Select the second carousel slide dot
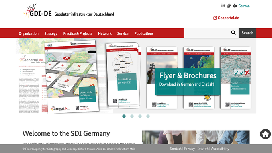Image resolution: width=272 pixels, height=153 pixels. pyautogui.click(x=132, y=116)
